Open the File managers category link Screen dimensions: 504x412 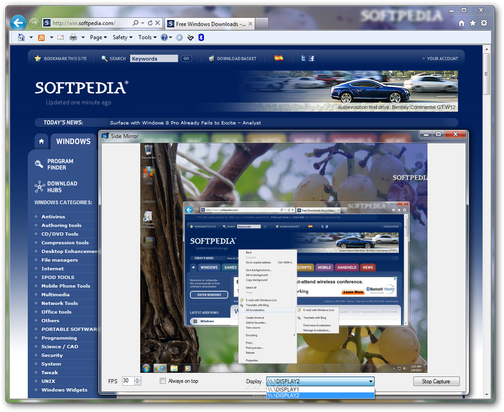tap(60, 260)
